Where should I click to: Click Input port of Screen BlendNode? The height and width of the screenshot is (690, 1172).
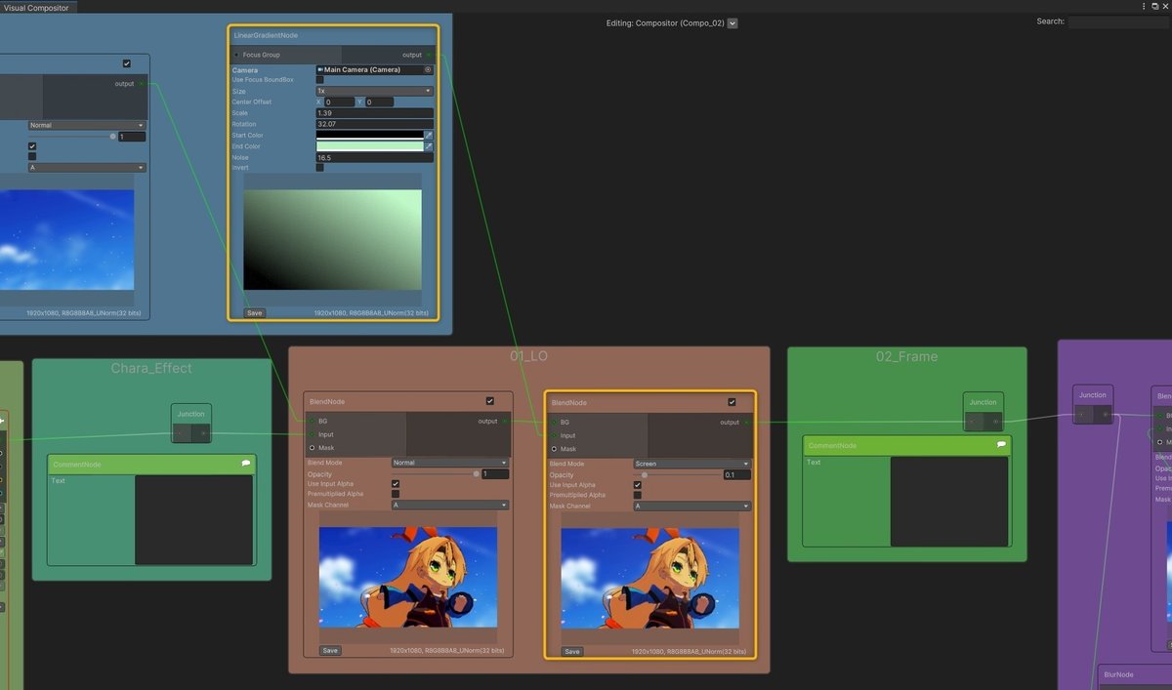[554, 435]
